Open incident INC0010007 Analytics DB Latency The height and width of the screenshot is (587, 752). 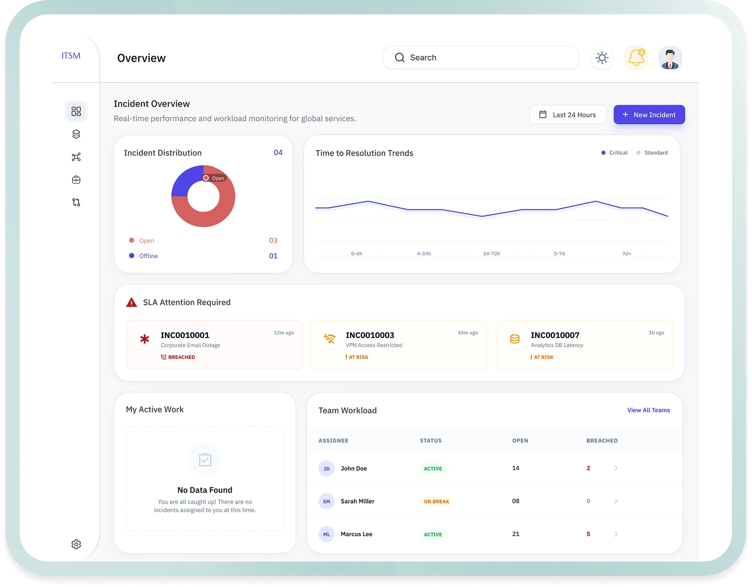(584, 345)
